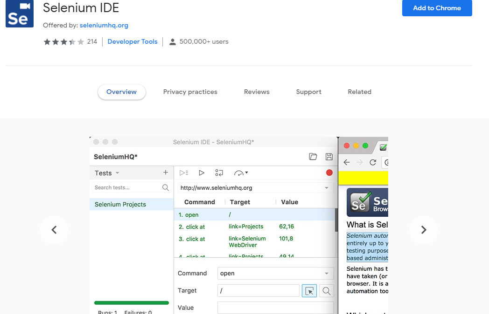Click the plus icon to add test

[166, 172]
